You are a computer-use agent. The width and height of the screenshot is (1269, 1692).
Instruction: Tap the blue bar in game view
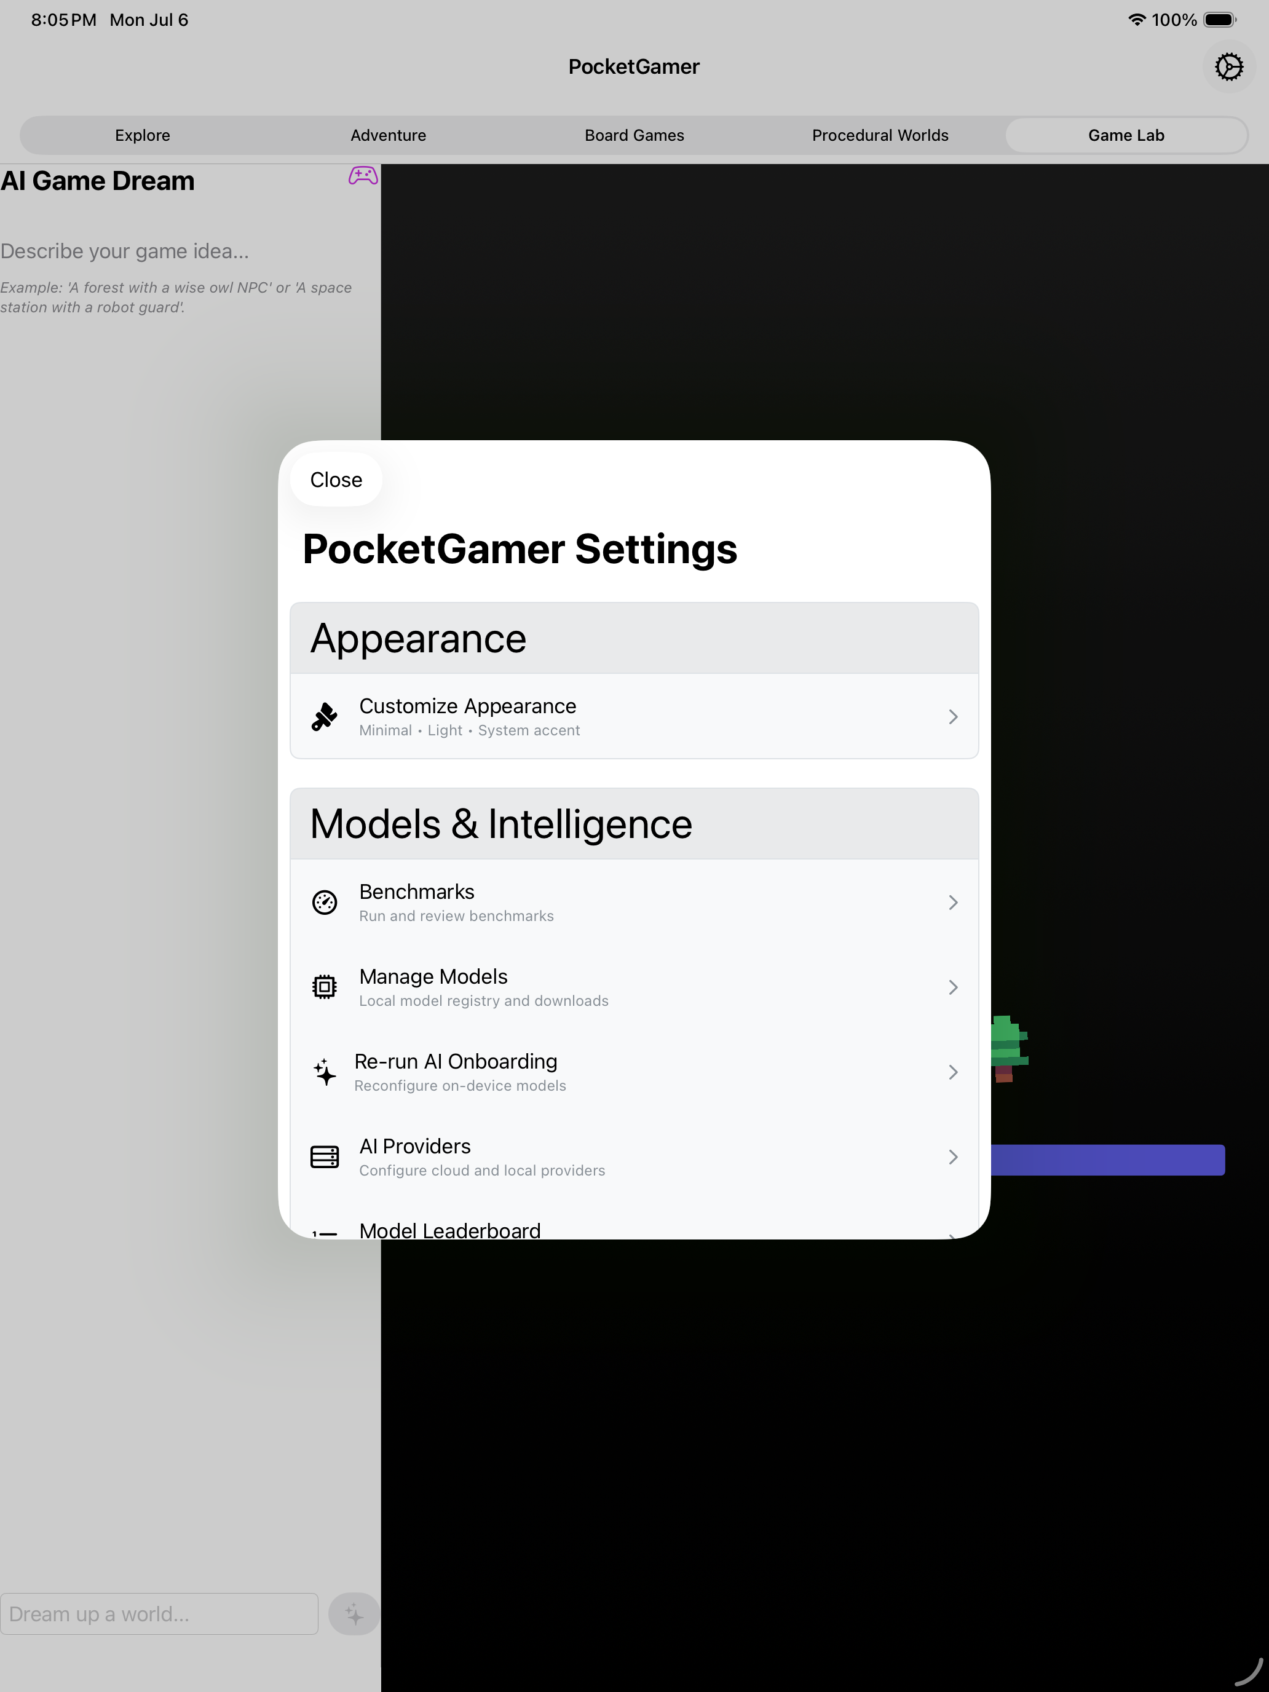point(1107,1160)
